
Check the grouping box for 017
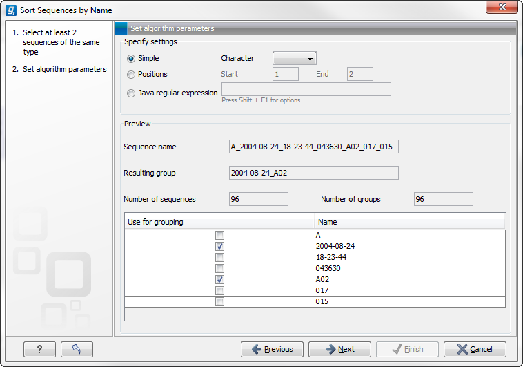(x=219, y=290)
